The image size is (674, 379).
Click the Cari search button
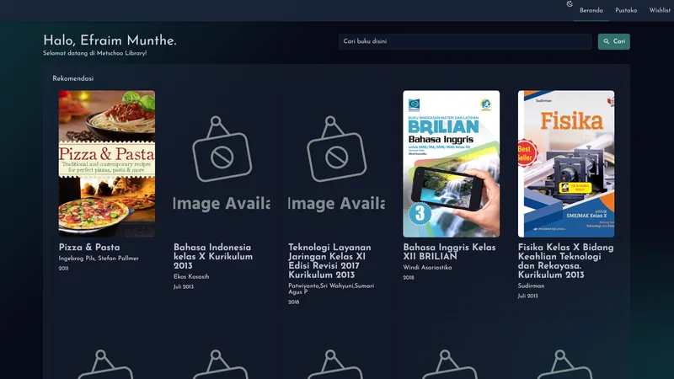coord(614,41)
